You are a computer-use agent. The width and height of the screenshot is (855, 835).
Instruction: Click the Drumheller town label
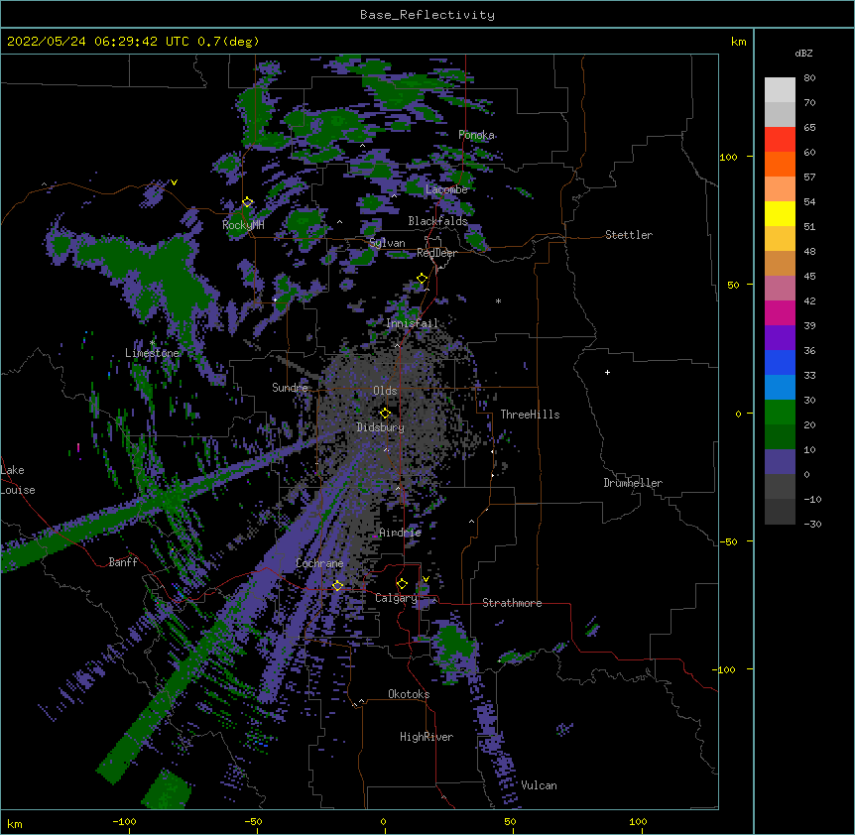pyautogui.click(x=633, y=483)
